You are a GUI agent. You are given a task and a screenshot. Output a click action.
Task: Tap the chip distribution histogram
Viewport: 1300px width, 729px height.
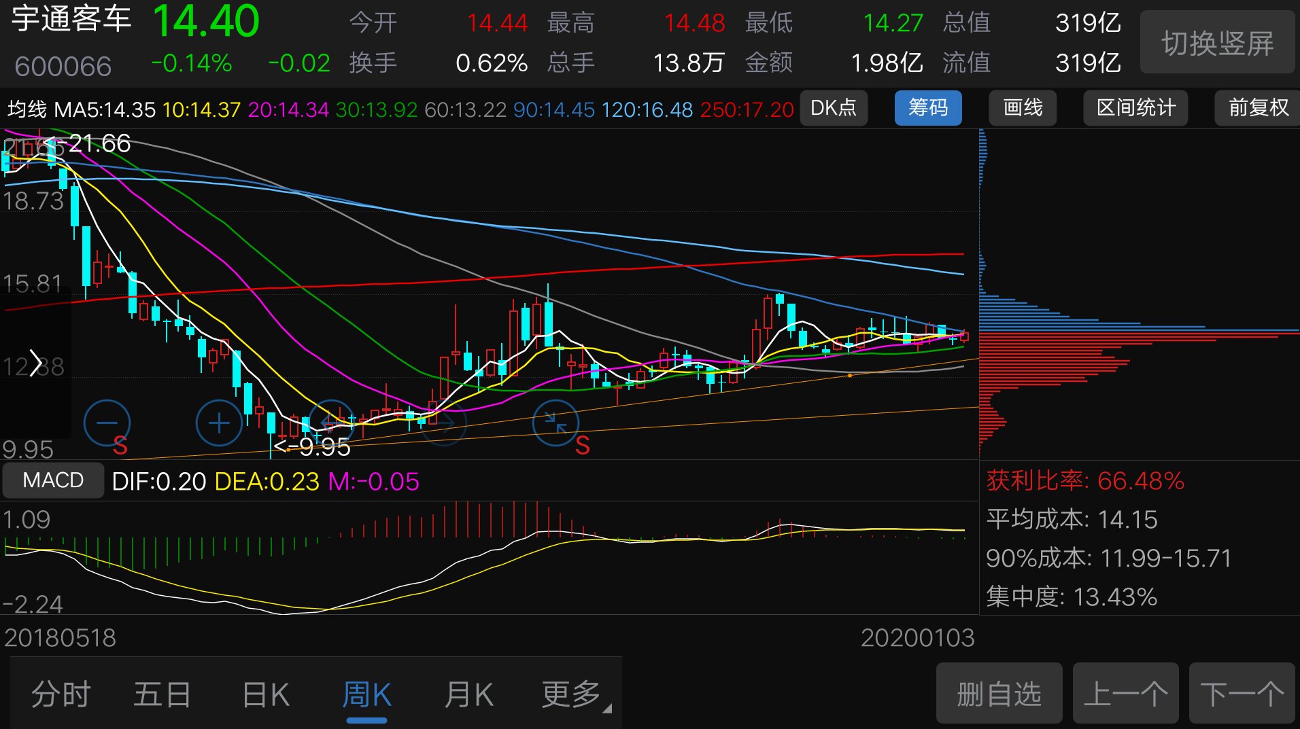pyautogui.click(x=1140, y=294)
